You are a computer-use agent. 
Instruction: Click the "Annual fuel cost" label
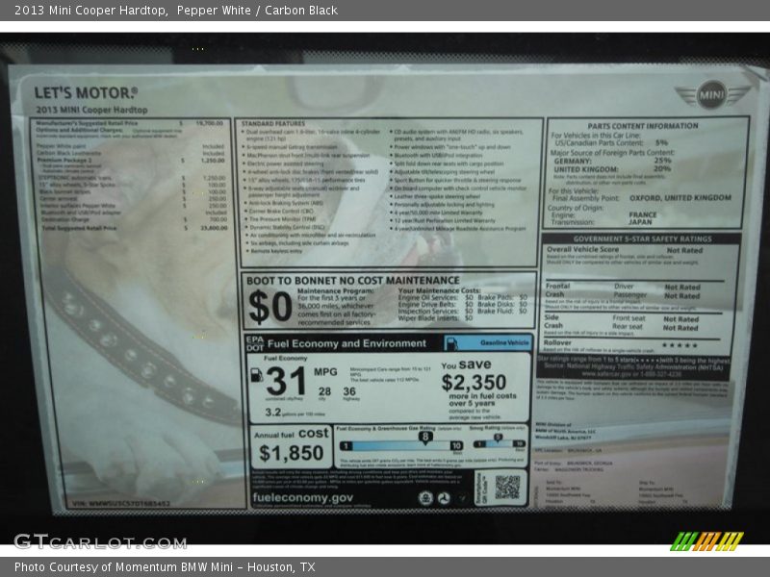pos(292,434)
